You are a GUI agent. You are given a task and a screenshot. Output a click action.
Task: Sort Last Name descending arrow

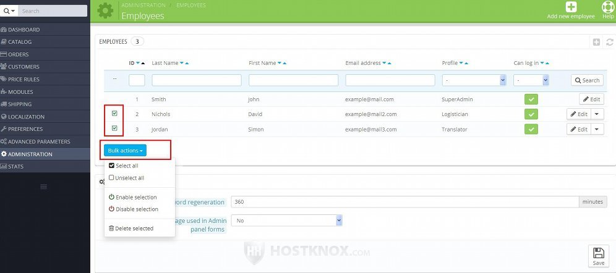pyautogui.click(x=182, y=63)
